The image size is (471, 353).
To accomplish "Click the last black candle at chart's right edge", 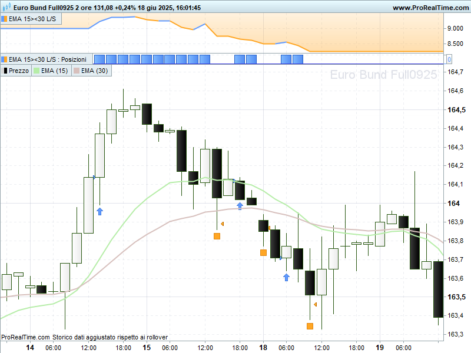I will [438, 289].
